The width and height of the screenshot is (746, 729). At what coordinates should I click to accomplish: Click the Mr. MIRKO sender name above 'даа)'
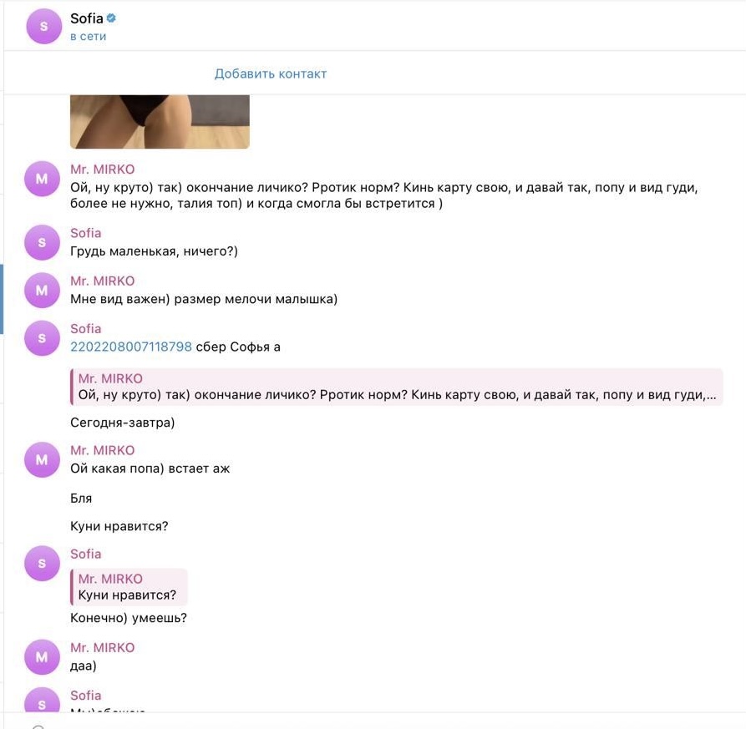[x=102, y=647]
